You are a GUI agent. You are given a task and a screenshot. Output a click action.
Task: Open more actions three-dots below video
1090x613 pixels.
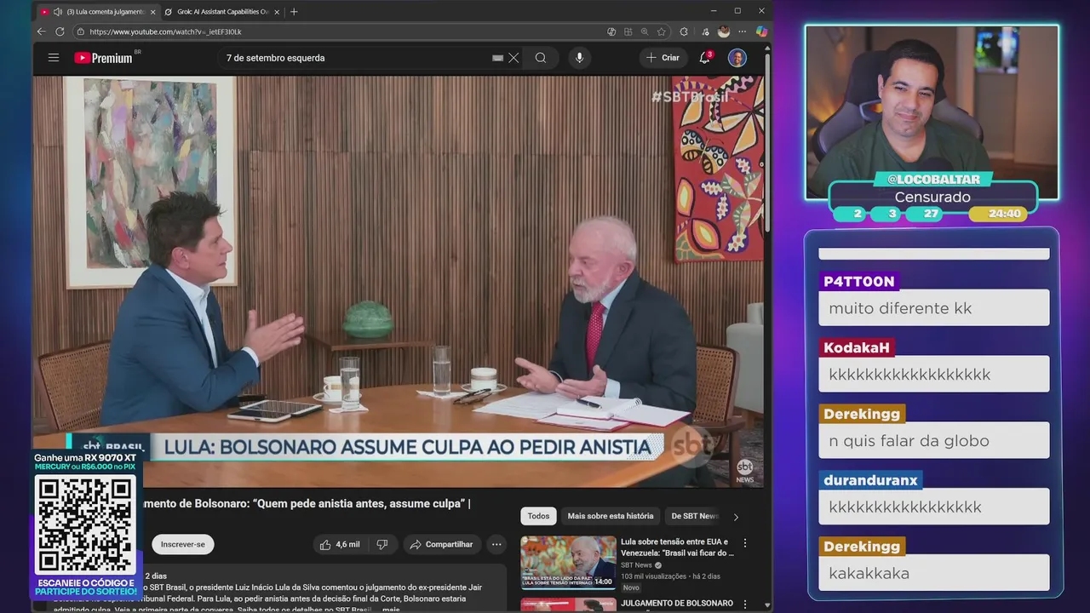pos(496,544)
